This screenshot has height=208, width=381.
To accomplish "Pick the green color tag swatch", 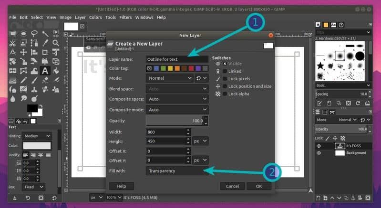I will click(163, 68).
